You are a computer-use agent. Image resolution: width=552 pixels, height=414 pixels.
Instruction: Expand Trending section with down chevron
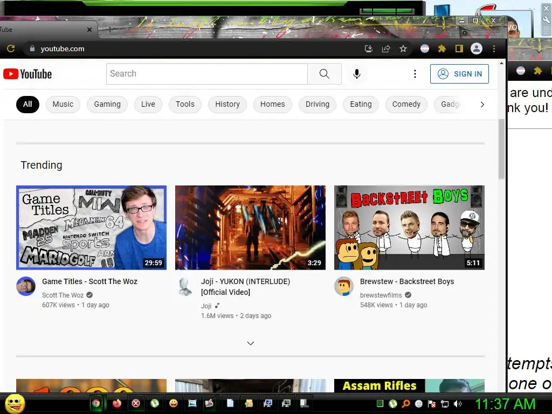click(x=251, y=343)
